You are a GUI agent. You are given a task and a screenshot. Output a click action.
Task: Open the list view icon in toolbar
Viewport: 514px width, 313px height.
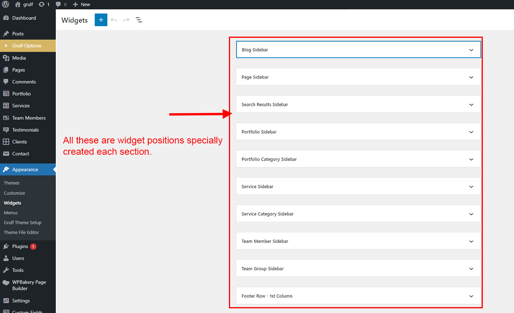pos(139,20)
